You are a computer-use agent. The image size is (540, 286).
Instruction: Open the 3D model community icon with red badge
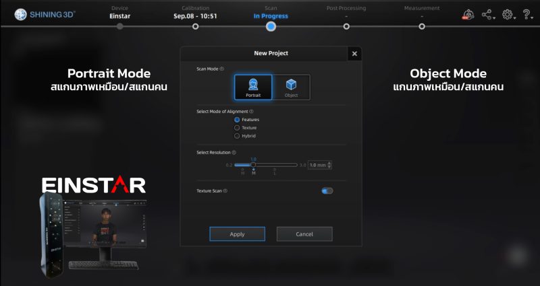[x=468, y=14]
